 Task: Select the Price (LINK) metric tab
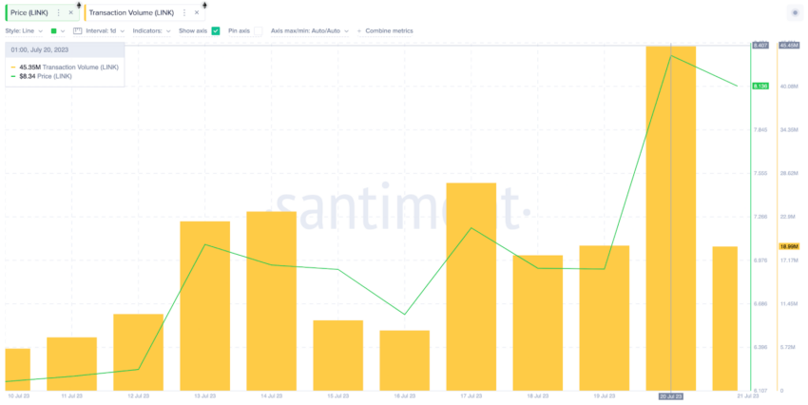coord(29,12)
